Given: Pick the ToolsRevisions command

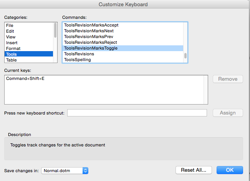Looking at the screenshot, I should tap(123, 54).
